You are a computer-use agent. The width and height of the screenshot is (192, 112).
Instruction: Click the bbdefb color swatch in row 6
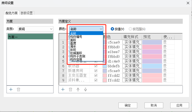(x=105, y=66)
